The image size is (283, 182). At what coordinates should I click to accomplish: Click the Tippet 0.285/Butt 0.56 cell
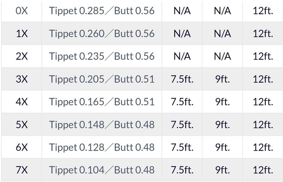click(102, 11)
